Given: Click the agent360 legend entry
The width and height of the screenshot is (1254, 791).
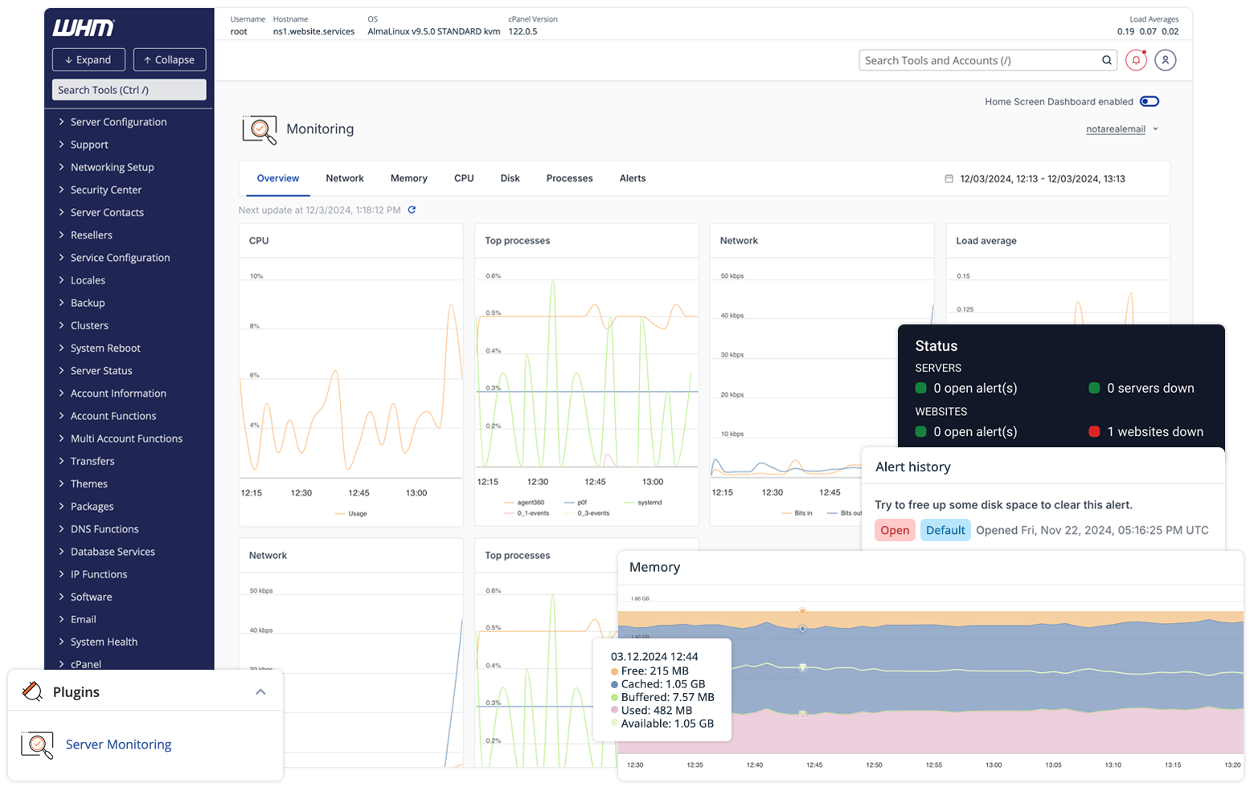Looking at the screenshot, I should click(x=524, y=503).
